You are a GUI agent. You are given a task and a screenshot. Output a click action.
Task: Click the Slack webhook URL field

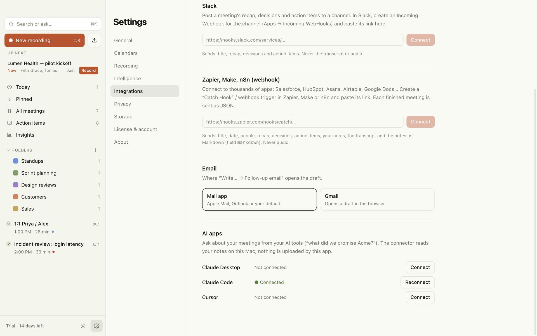(303, 40)
